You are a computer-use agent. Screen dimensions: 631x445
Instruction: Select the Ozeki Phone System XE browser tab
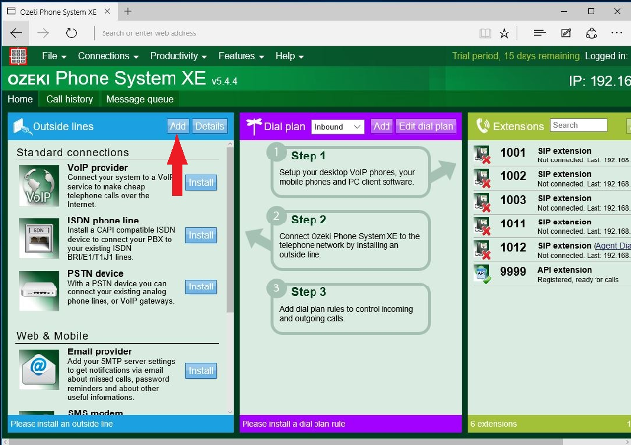[58, 12]
